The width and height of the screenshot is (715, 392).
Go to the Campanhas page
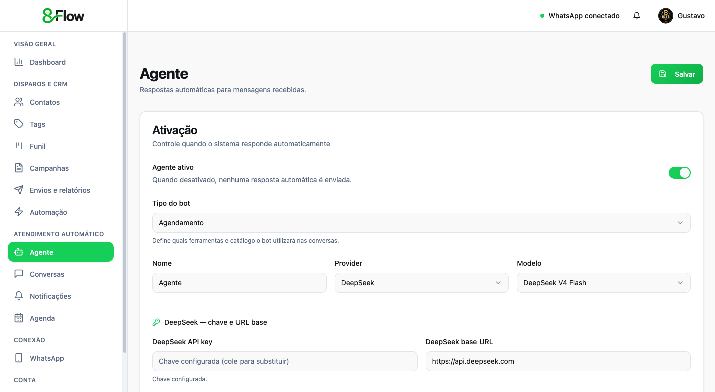[61, 168]
